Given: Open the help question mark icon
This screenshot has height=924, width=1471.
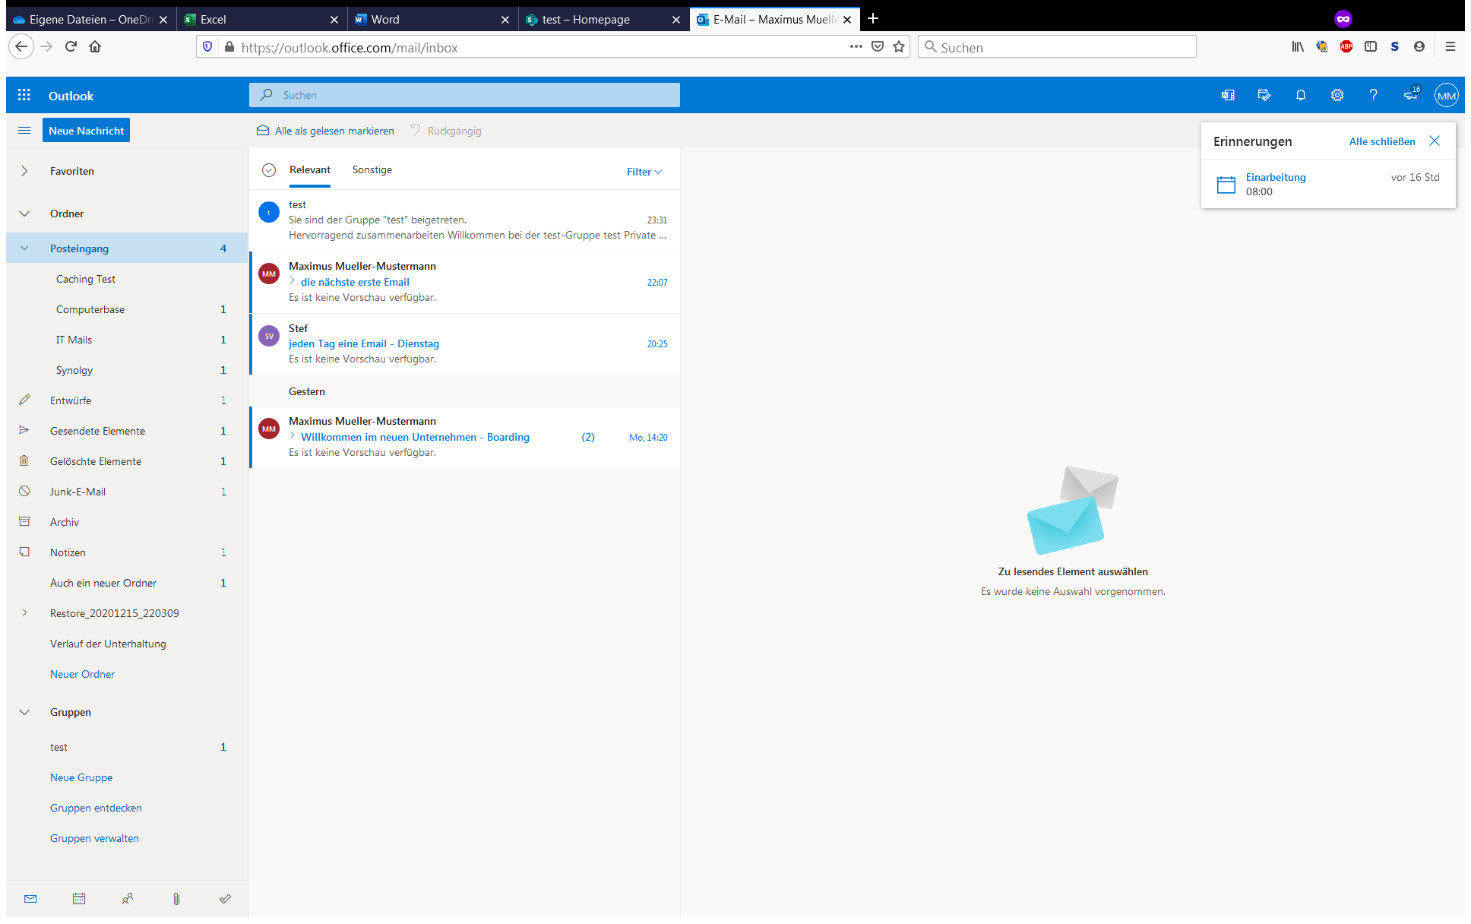Looking at the screenshot, I should click(x=1373, y=95).
